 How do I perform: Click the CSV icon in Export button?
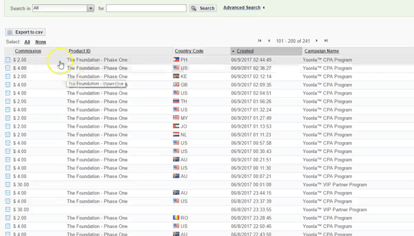10,32
